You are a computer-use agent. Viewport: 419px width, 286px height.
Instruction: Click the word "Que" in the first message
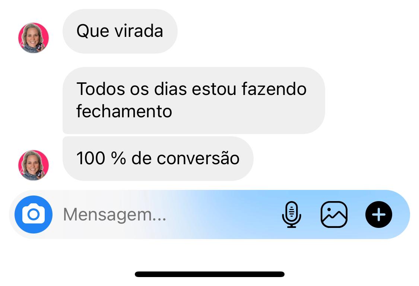coord(93,31)
